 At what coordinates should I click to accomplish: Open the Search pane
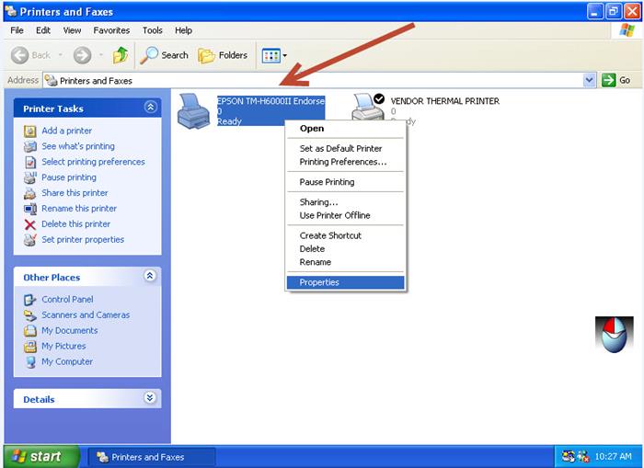[x=164, y=55]
